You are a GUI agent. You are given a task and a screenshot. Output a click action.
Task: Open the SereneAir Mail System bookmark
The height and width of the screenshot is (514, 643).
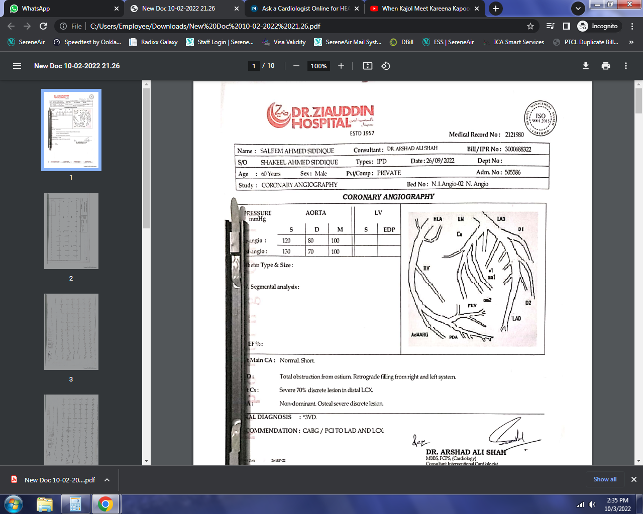[x=348, y=42]
